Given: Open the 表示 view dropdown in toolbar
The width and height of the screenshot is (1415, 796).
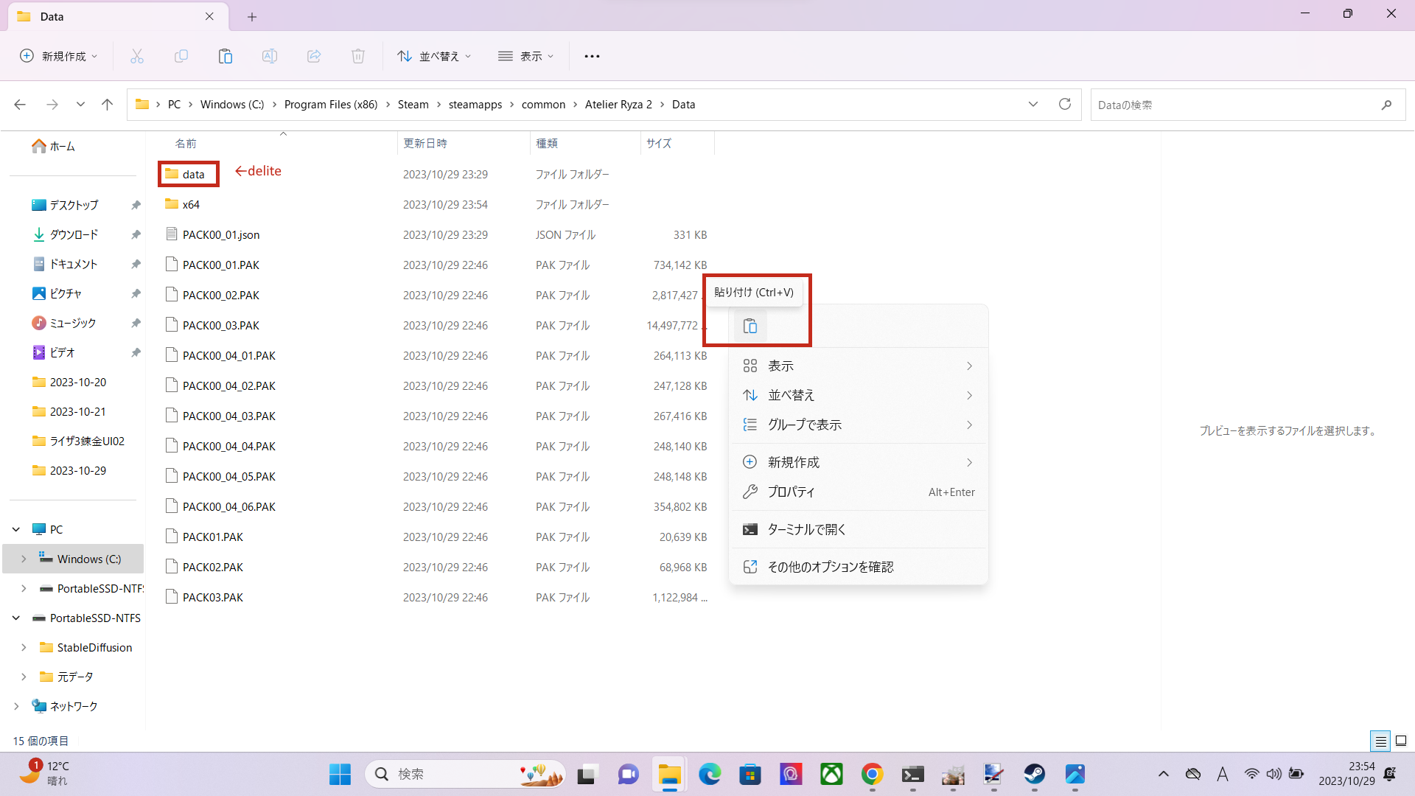Looking at the screenshot, I should pos(526,56).
